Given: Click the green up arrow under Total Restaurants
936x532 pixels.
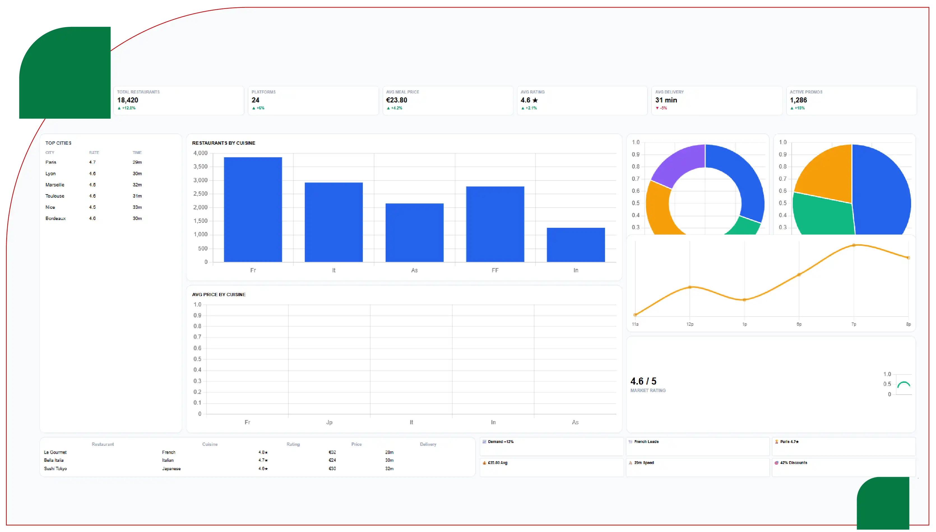Looking at the screenshot, I should pos(119,108).
